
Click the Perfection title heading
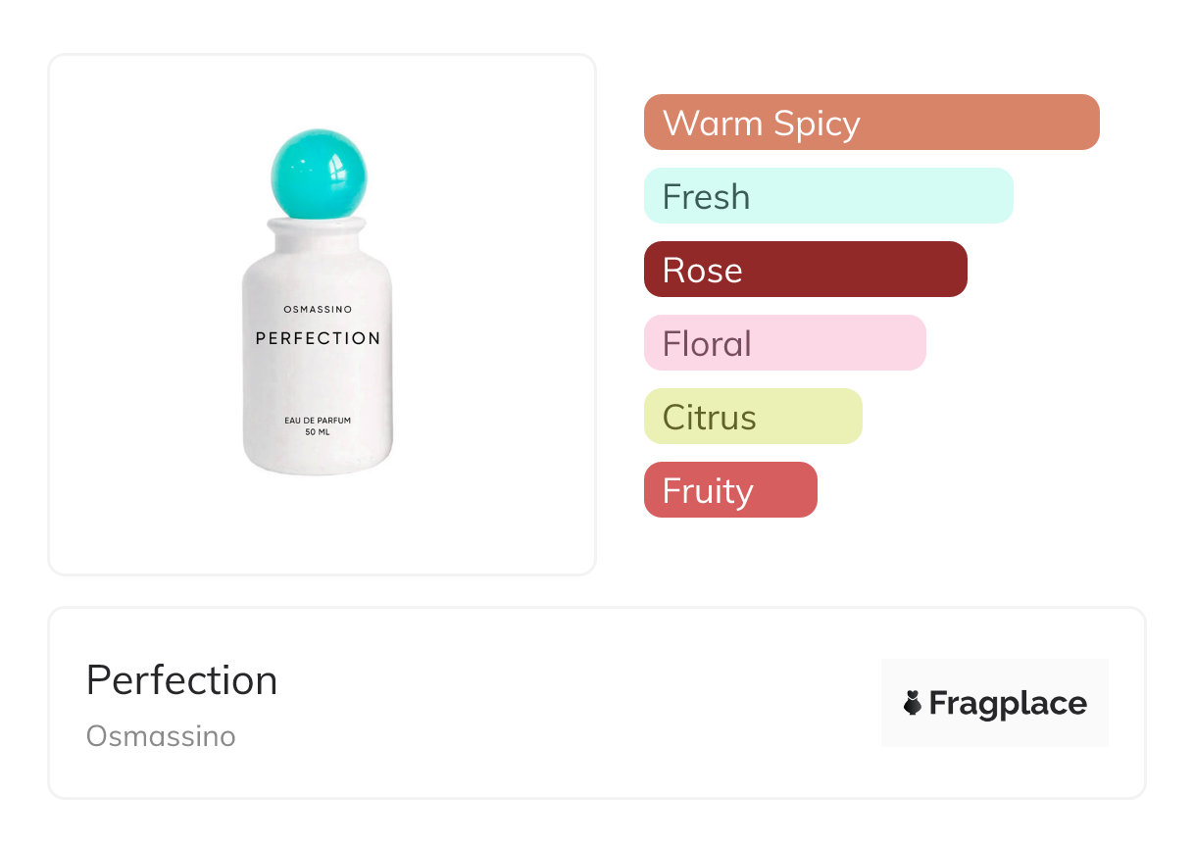click(x=181, y=680)
